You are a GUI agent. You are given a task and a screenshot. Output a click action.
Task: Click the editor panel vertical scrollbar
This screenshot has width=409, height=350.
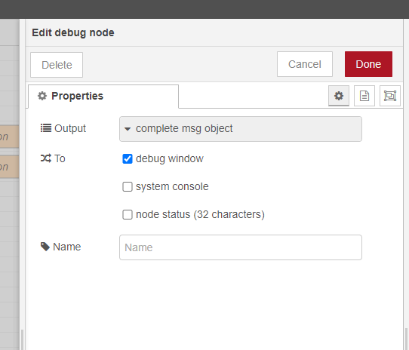406,339
